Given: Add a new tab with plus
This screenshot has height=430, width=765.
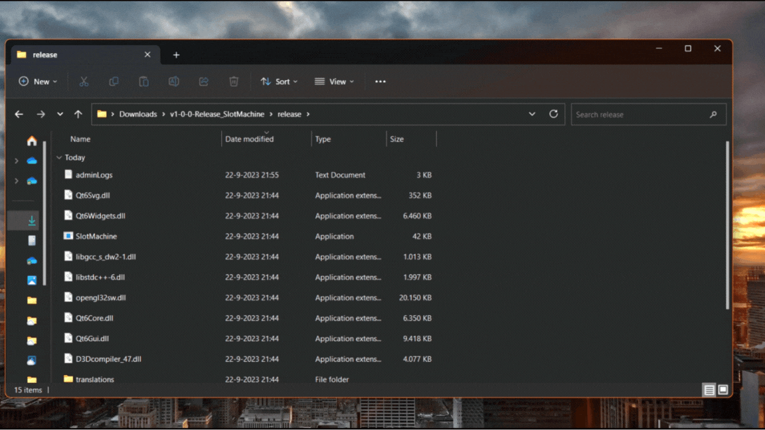Looking at the screenshot, I should (176, 55).
